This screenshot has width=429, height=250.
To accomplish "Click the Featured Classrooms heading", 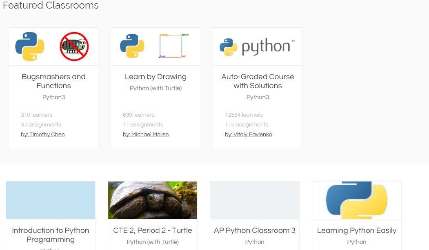I will tap(51, 5).
